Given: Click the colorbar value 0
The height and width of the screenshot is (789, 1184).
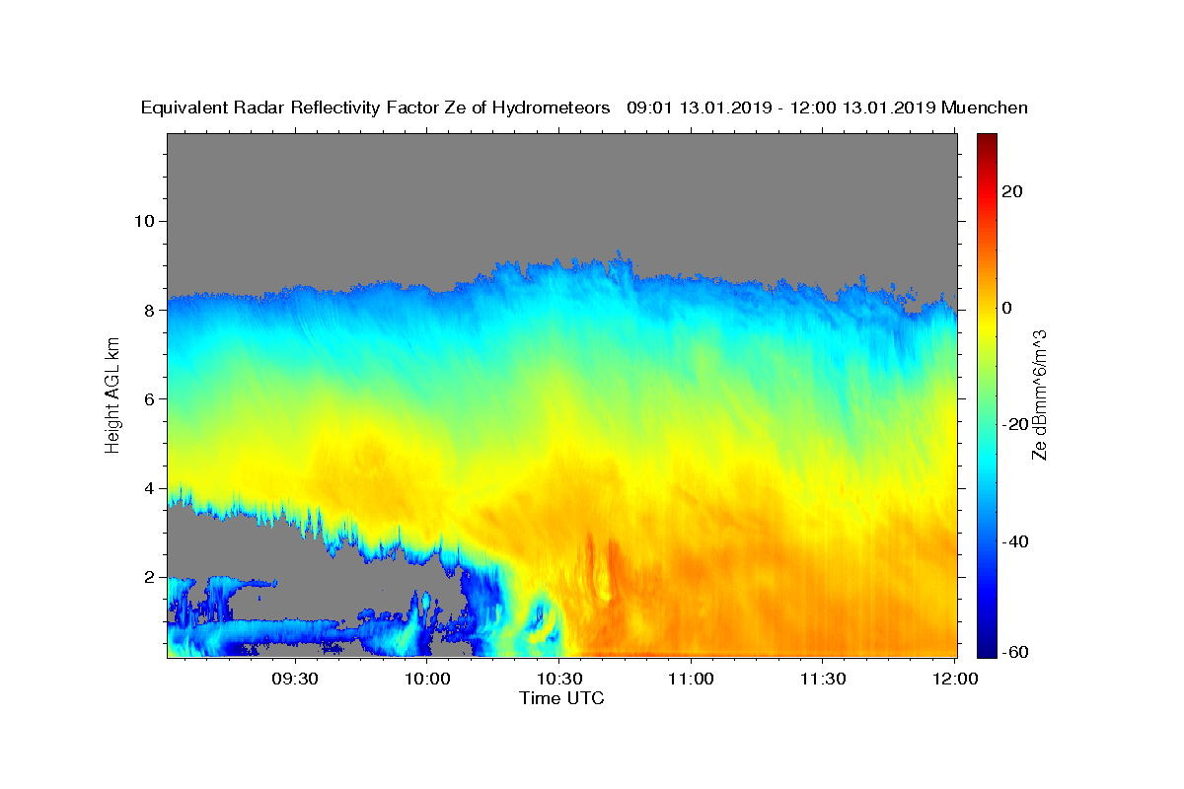Looking at the screenshot, I should click(x=1009, y=308).
